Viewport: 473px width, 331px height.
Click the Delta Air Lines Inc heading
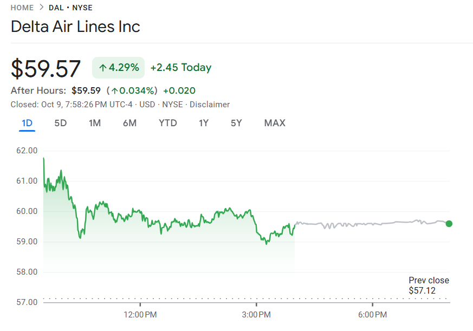75,27
